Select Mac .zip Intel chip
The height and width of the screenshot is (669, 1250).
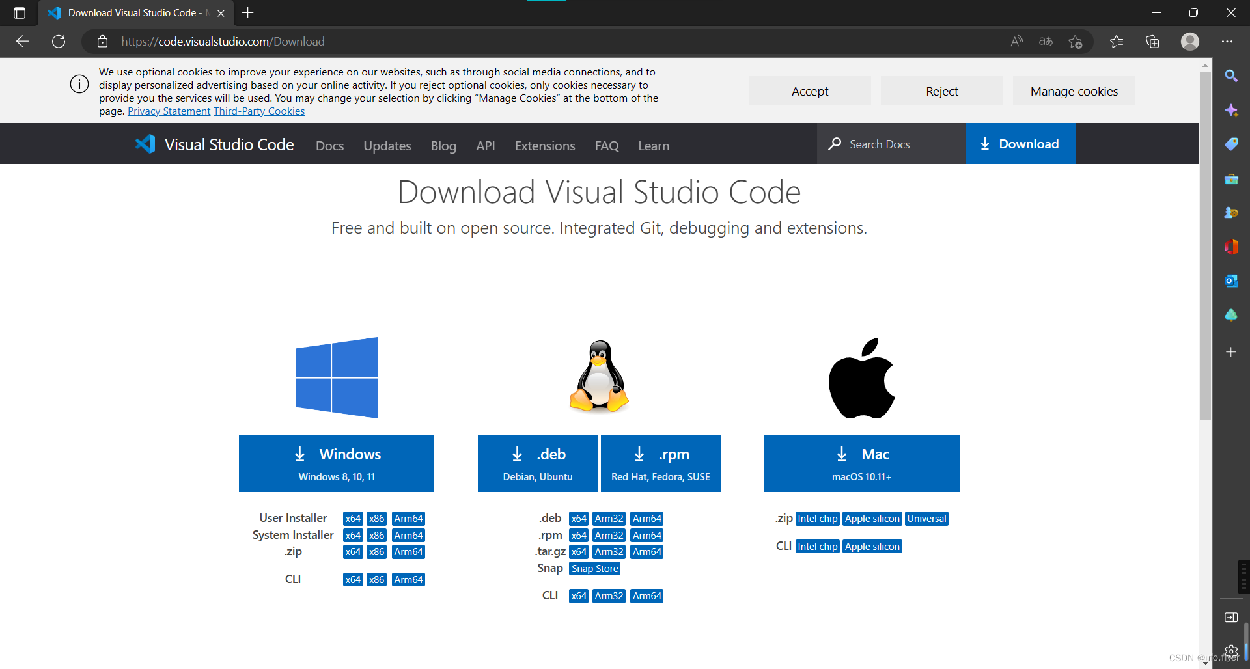pyautogui.click(x=818, y=519)
